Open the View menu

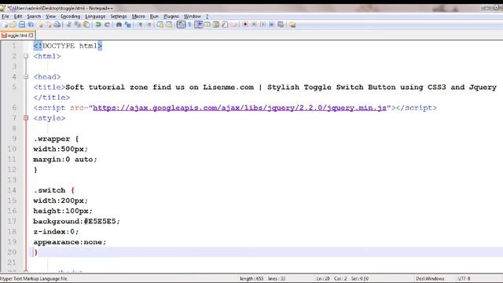(x=50, y=17)
